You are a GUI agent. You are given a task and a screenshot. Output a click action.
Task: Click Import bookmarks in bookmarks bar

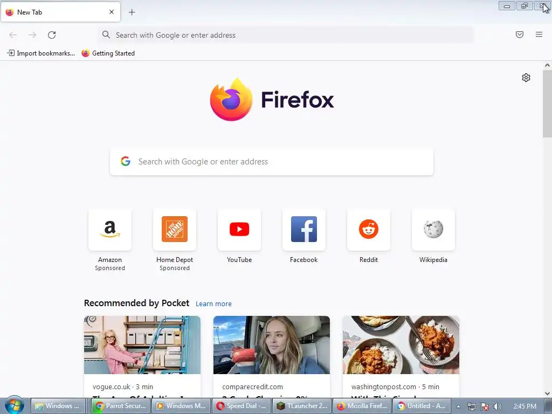click(x=41, y=53)
